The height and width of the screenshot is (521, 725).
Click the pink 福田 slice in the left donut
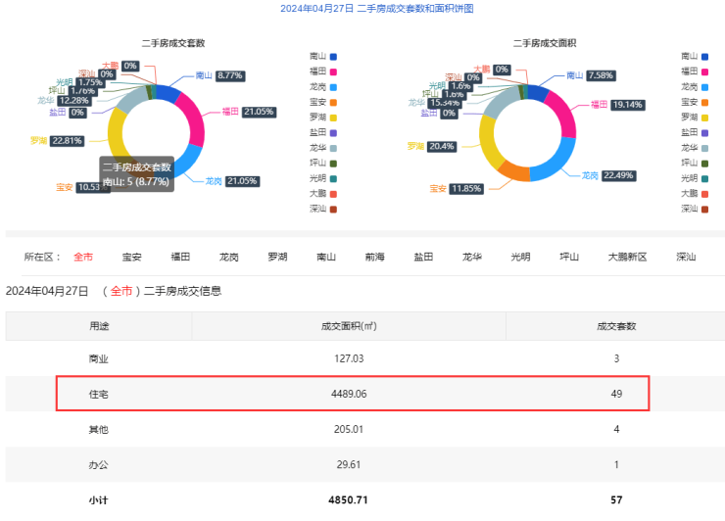point(193,120)
